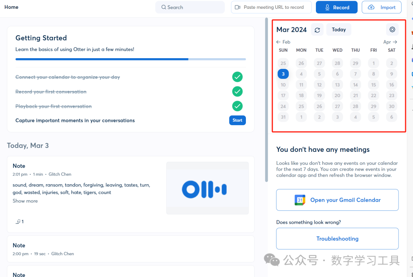The height and width of the screenshot is (277, 413).
Task: Click Open your Gmail Calendar button
Action: [337, 200]
